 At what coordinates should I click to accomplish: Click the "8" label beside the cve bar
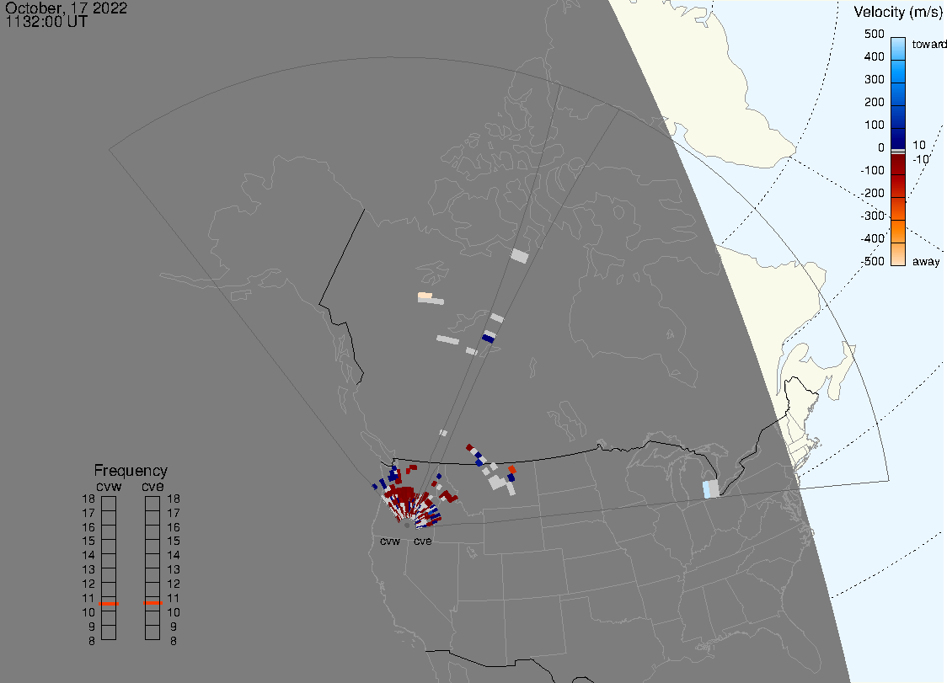[x=174, y=642]
